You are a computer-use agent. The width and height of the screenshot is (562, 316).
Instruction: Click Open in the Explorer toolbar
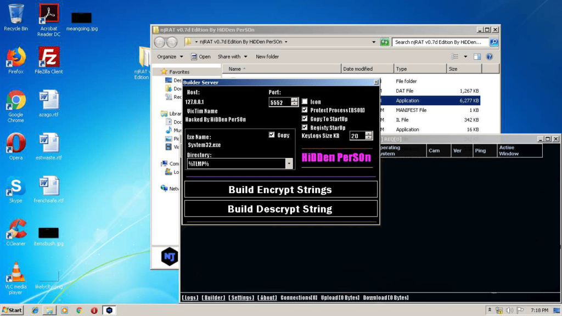click(200, 57)
